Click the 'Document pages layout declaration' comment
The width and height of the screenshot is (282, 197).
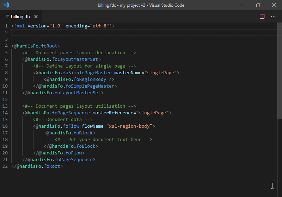pos(79,53)
